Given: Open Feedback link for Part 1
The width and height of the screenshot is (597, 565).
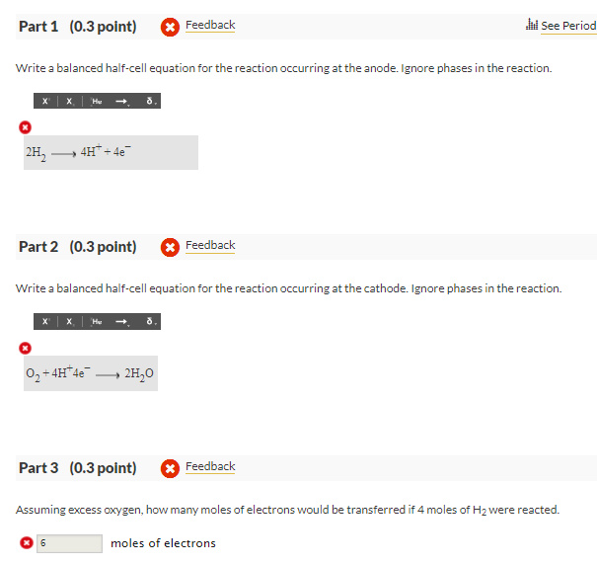Looking at the screenshot, I should pyautogui.click(x=210, y=25).
